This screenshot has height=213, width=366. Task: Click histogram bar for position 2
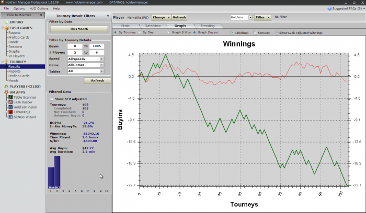57,172
